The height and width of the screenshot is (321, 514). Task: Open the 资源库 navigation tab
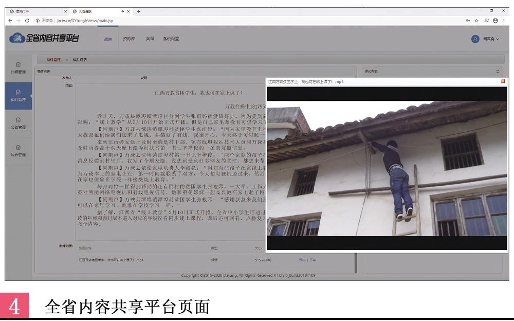click(129, 39)
